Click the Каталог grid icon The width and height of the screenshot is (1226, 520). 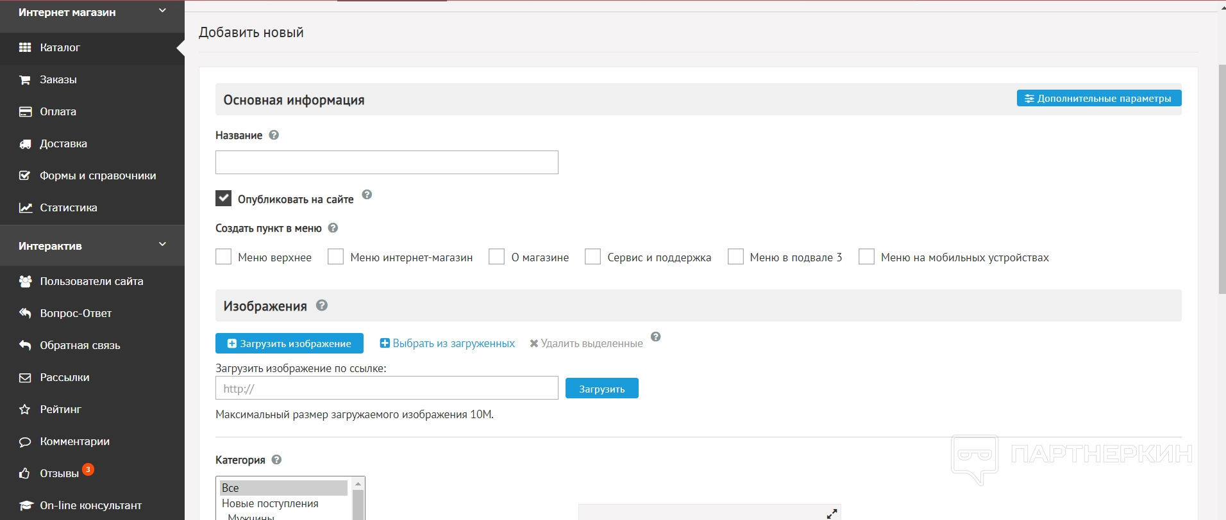(x=25, y=47)
